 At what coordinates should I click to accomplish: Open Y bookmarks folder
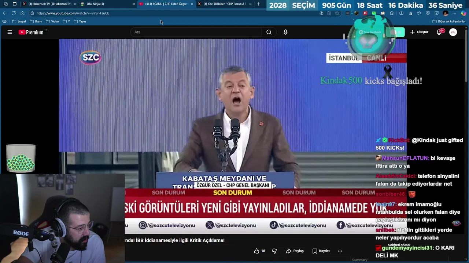pos(66,22)
